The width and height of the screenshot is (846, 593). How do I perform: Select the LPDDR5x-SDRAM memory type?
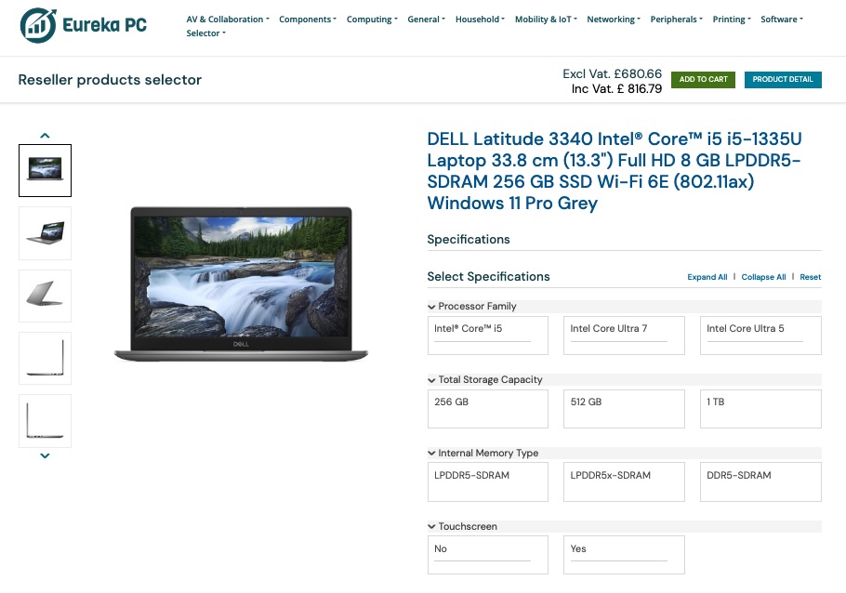point(624,481)
